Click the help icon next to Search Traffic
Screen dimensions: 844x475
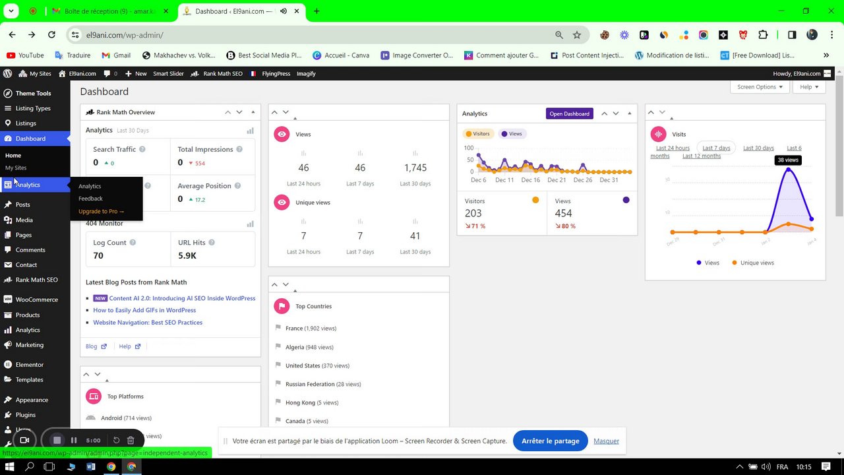click(142, 149)
